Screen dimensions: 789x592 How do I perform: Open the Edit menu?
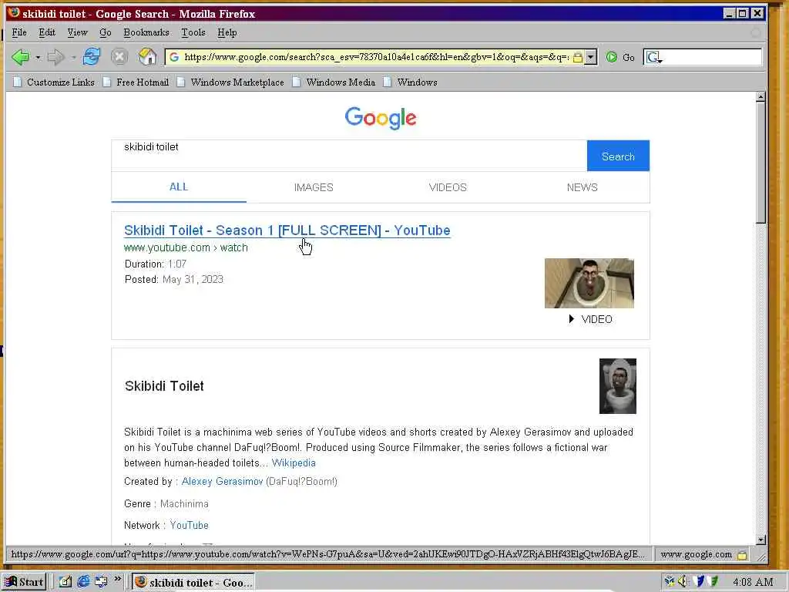coord(47,32)
